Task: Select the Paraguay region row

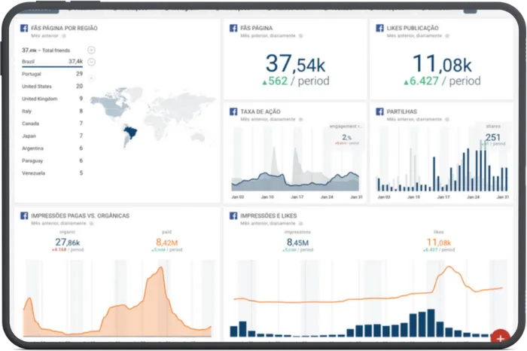Action: point(52,160)
